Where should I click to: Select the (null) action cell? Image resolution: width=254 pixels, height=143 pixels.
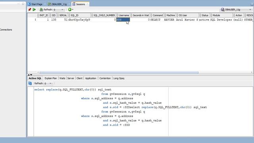tap(238, 19)
